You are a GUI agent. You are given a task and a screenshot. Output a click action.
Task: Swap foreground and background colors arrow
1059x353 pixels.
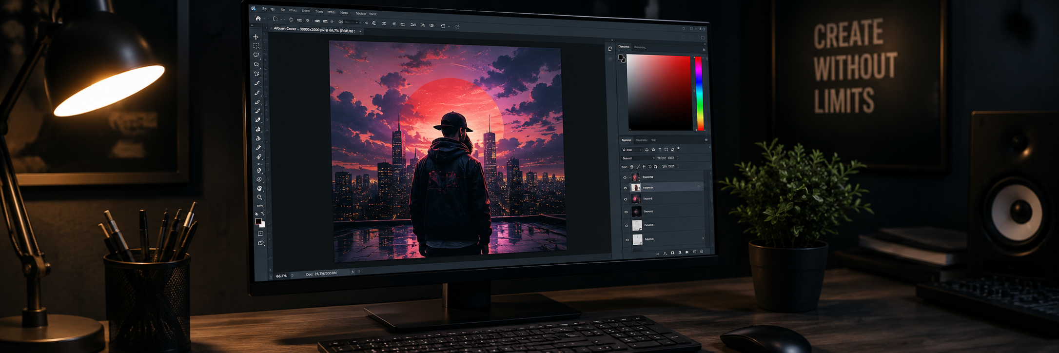(263, 214)
